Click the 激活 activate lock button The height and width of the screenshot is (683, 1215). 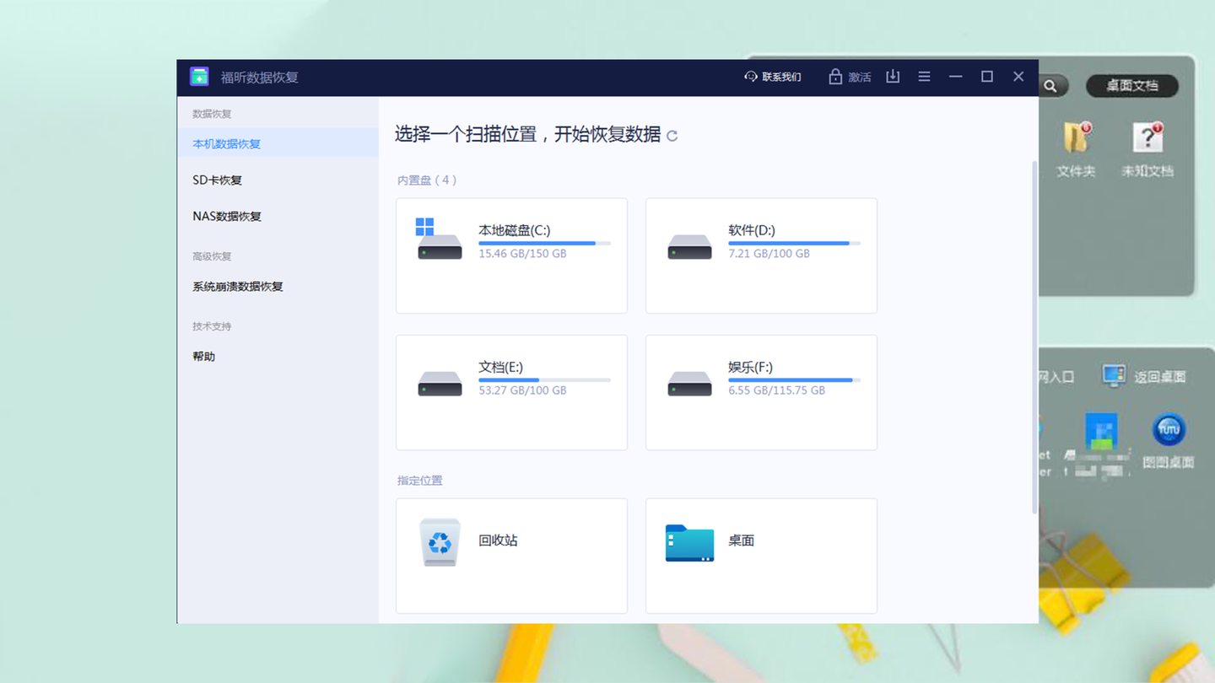pyautogui.click(x=850, y=77)
